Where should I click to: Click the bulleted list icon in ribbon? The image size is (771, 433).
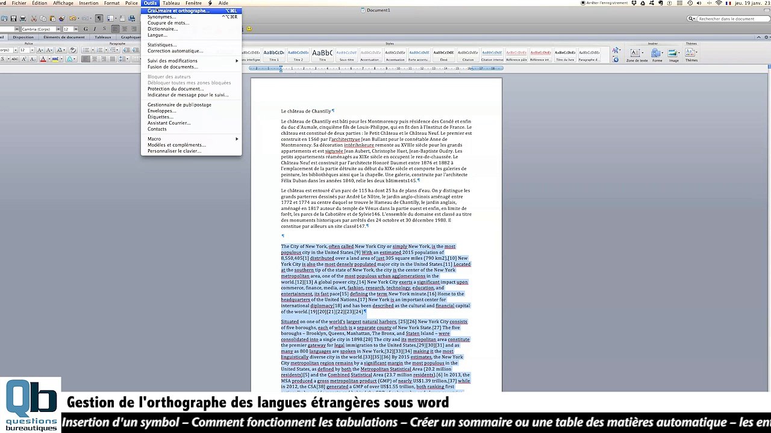tap(86, 50)
